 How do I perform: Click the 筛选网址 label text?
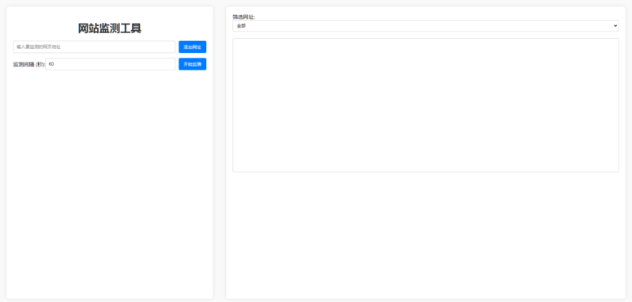click(243, 17)
